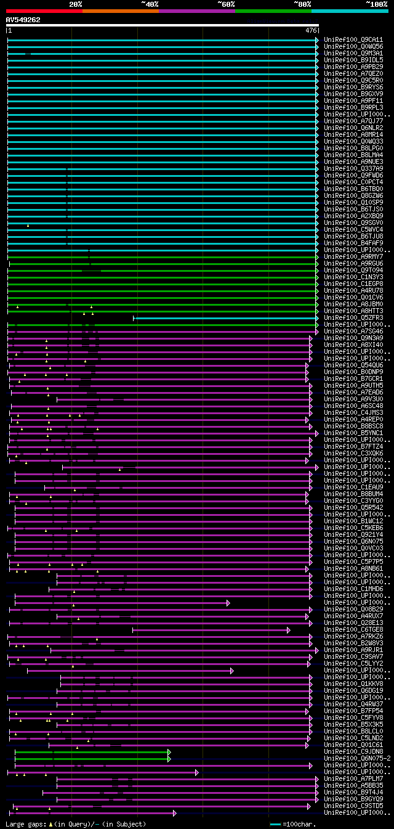
Task: Click hit label UniRef100_C9STD5
Action: tap(353, 806)
